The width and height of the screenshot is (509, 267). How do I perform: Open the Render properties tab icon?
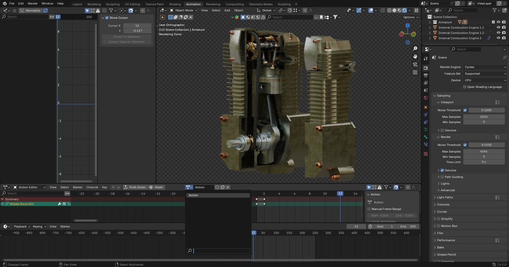click(426, 68)
